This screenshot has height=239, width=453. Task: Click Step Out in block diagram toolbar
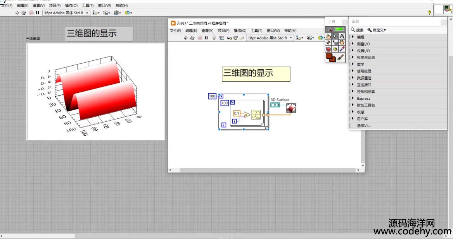pyautogui.click(x=242, y=38)
